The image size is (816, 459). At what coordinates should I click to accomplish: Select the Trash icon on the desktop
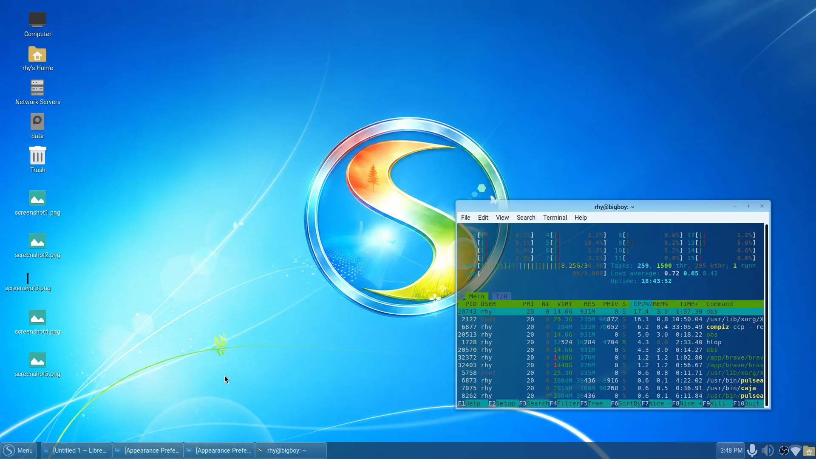click(37, 156)
